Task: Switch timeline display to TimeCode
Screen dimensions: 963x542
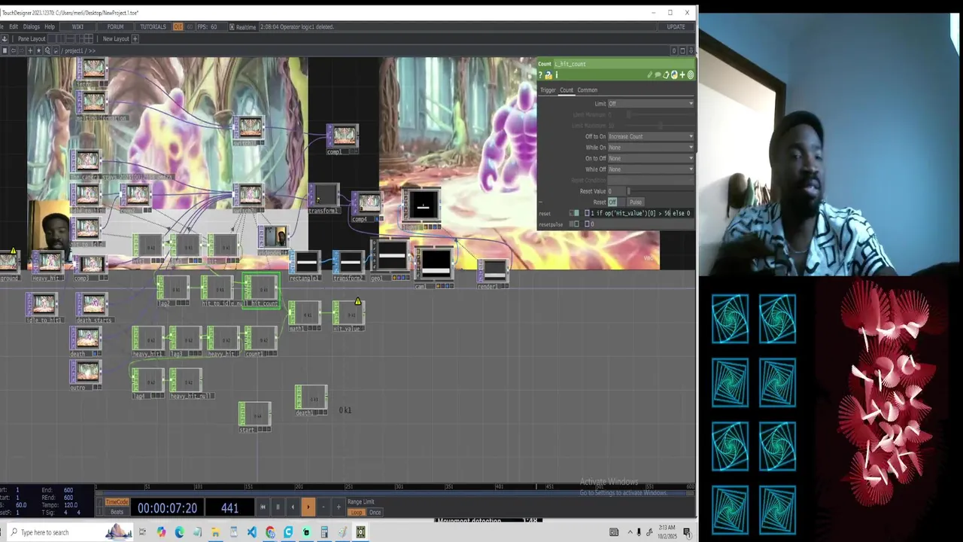Action: 117,502
